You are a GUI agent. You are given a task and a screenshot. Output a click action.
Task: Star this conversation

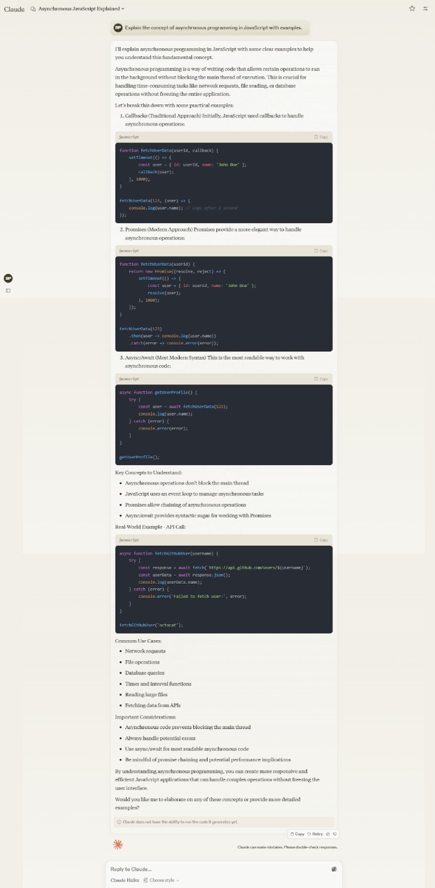[412, 9]
